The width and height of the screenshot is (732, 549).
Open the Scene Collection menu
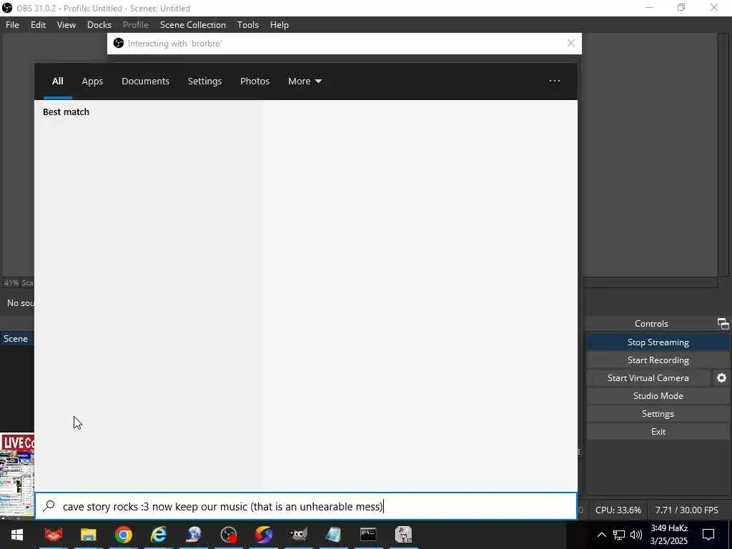193,25
